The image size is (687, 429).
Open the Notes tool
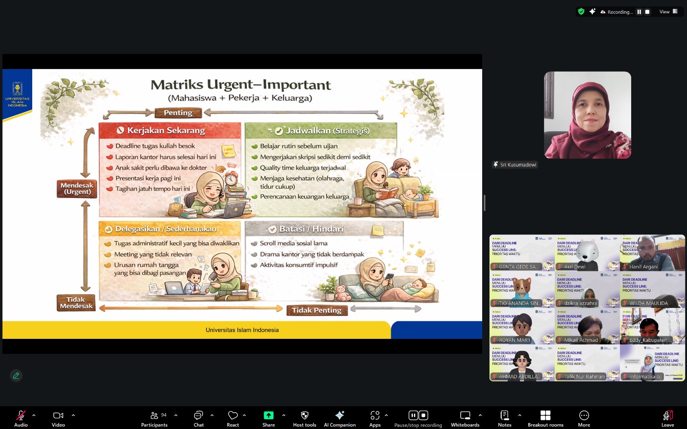click(505, 418)
